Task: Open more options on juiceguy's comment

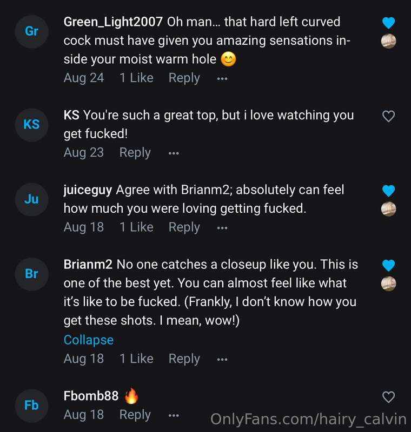Action: pos(222,228)
